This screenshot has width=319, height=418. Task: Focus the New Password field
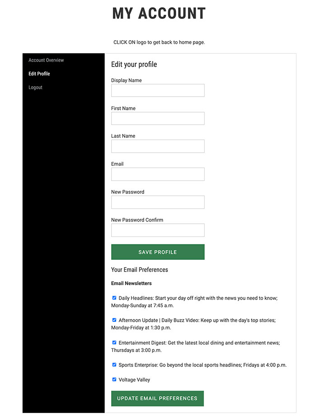tap(158, 202)
